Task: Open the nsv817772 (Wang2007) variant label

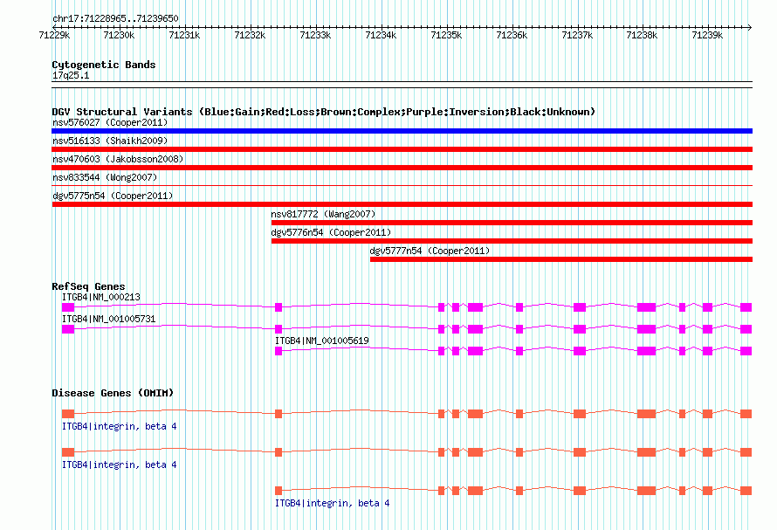Action: click(x=323, y=214)
